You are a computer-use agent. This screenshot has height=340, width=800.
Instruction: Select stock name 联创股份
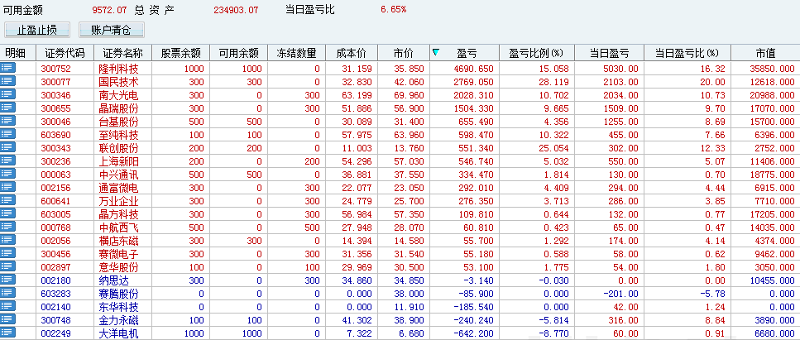(118, 149)
